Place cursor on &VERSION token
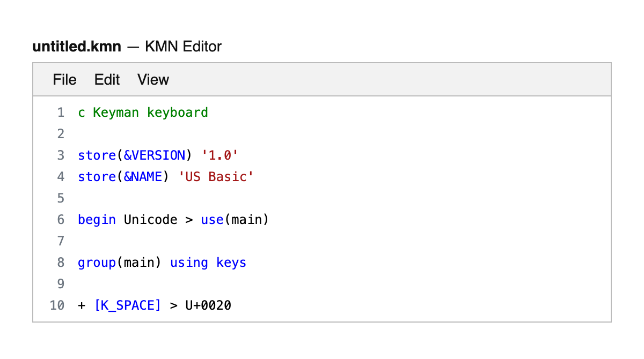 point(154,155)
